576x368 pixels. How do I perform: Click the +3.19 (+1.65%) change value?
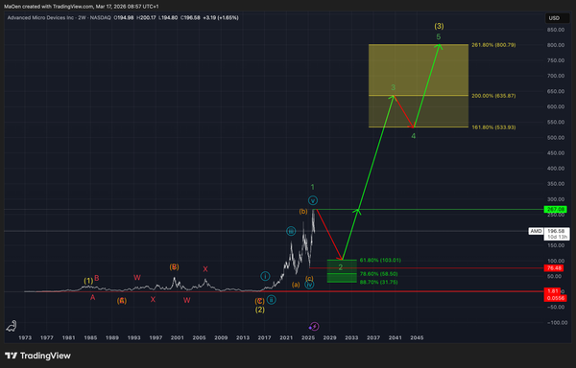pyautogui.click(x=221, y=17)
